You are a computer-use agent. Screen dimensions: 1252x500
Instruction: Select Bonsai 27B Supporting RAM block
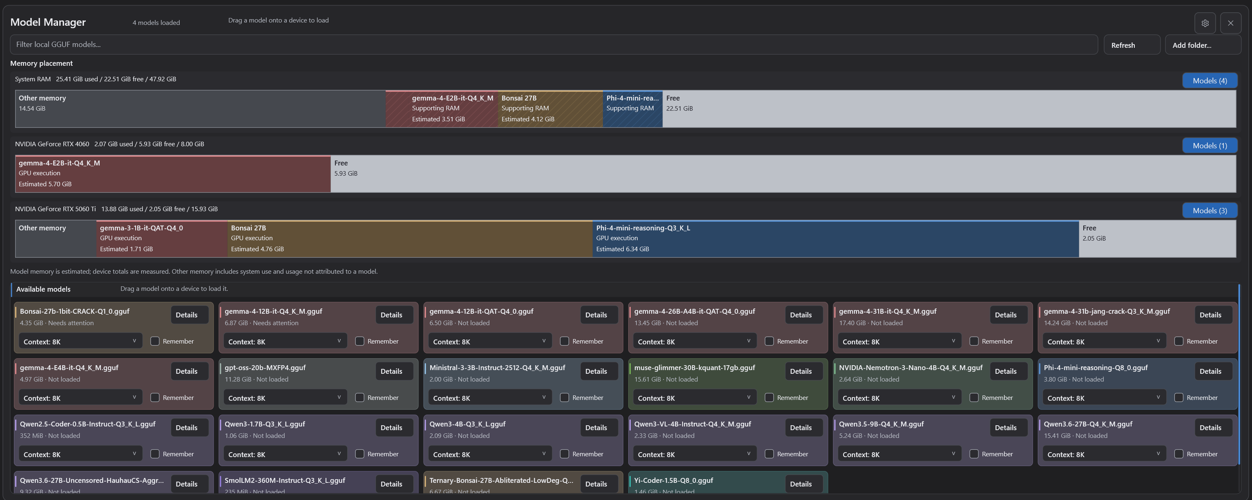coord(550,109)
